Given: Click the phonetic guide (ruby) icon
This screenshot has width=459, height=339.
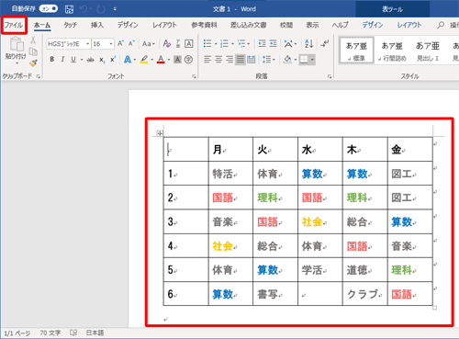Looking at the screenshot, I should (x=178, y=44).
